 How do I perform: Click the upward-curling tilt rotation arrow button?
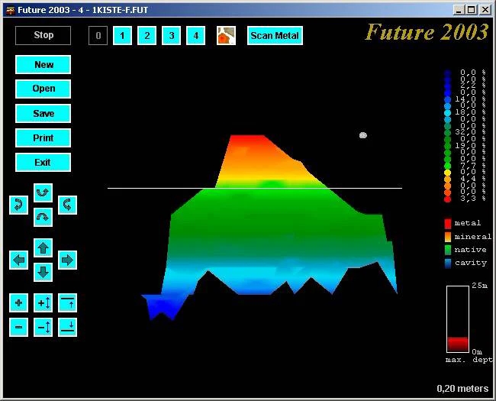pos(43,192)
